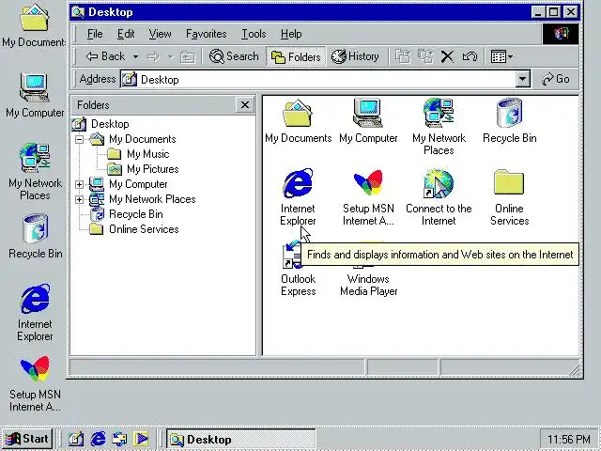Select Windows Media Player label in file pane
Viewport: 601px width, 451px height.
(369, 285)
